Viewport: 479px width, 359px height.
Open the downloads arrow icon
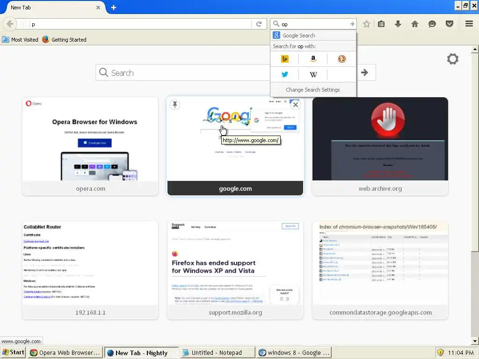point(398,24)
